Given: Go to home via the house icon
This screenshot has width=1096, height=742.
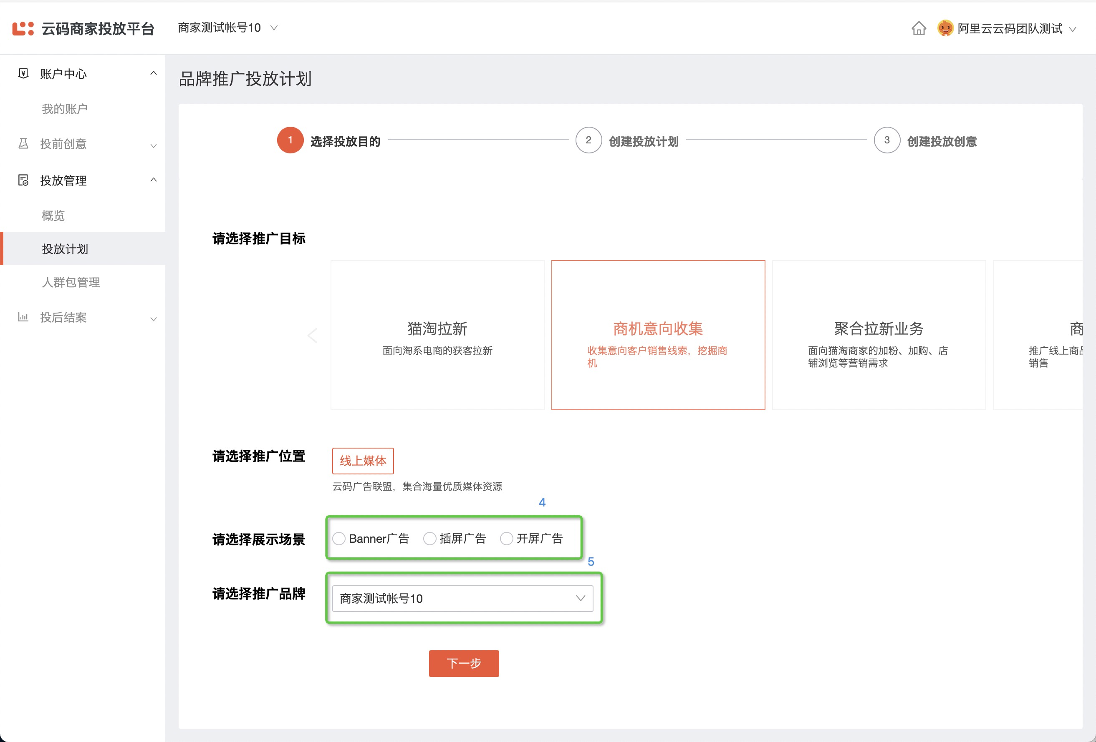Looking at the screenshot, I should [918, 28].
